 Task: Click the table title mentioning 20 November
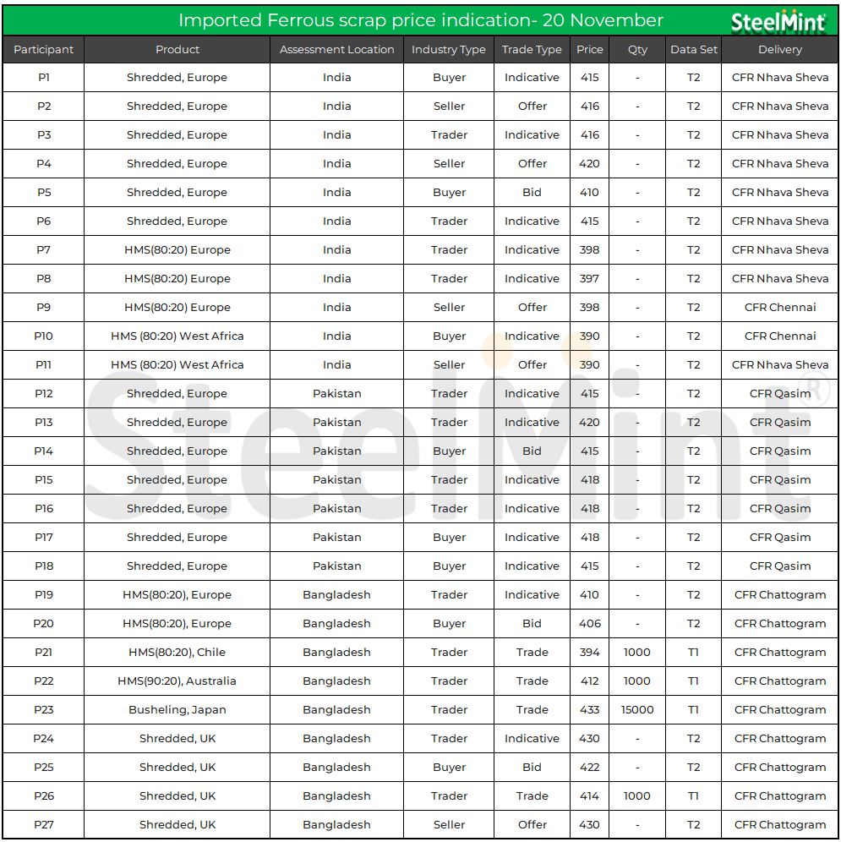coord(421,20)
